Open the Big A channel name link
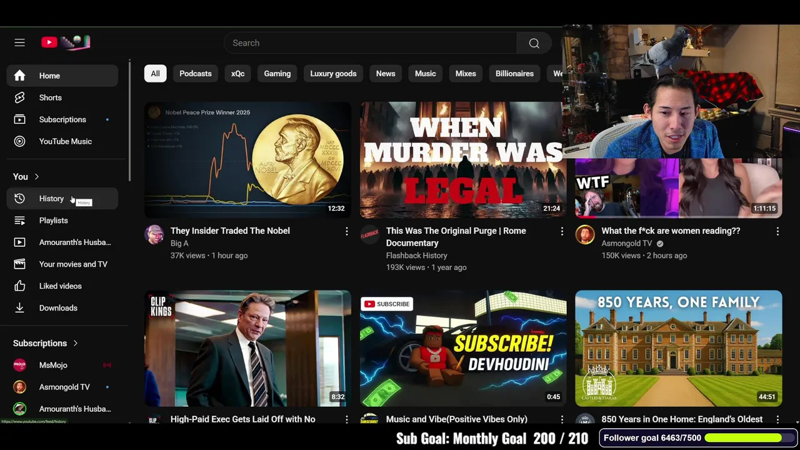Image resolution: width=800 pixels, height=450 pixels. (179, 243)
